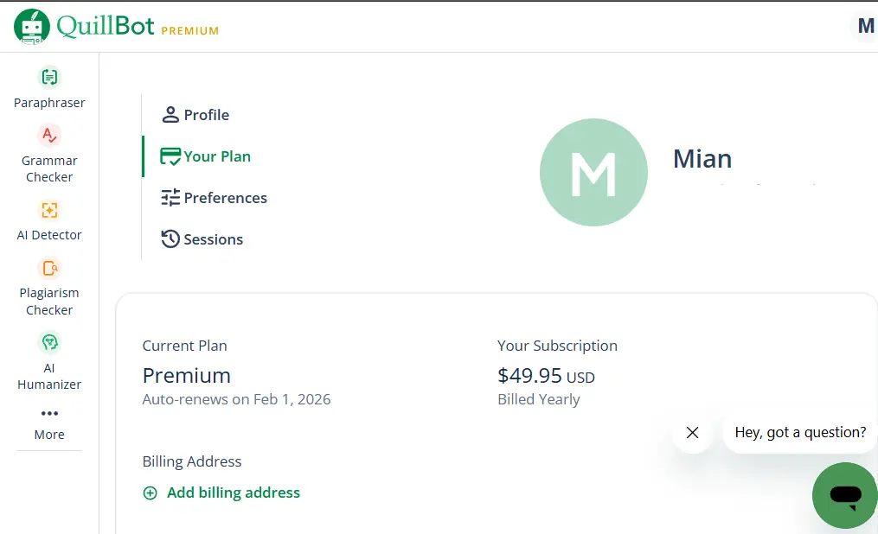878x534 pixels.
Task: Click Add billing address link
Action: tap(234, 493)
